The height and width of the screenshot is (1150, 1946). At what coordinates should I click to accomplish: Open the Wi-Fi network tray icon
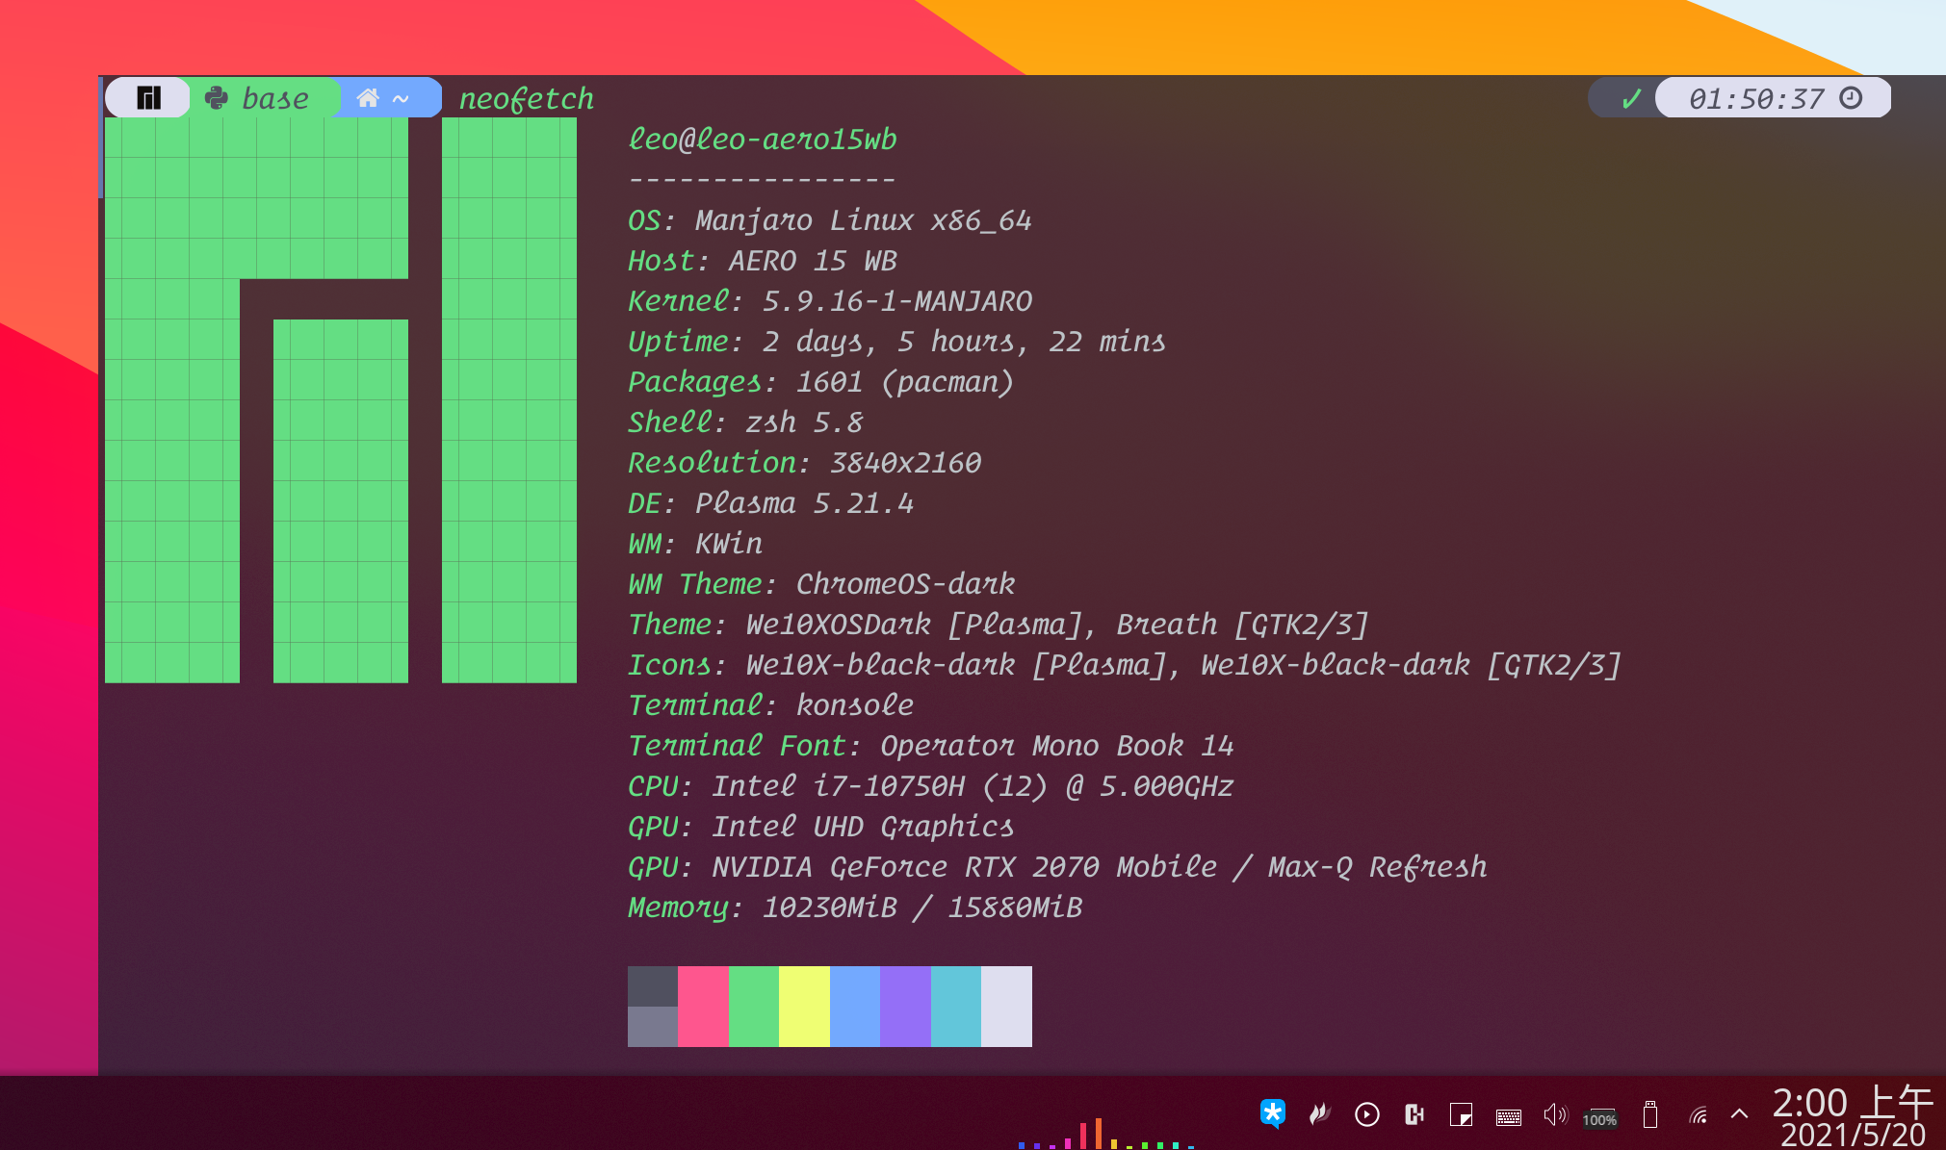[x=1698, y=1114]
